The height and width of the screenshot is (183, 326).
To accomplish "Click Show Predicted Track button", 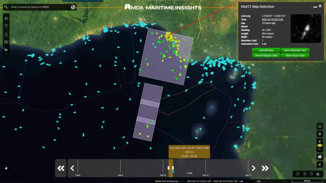I will coord(266,55).
